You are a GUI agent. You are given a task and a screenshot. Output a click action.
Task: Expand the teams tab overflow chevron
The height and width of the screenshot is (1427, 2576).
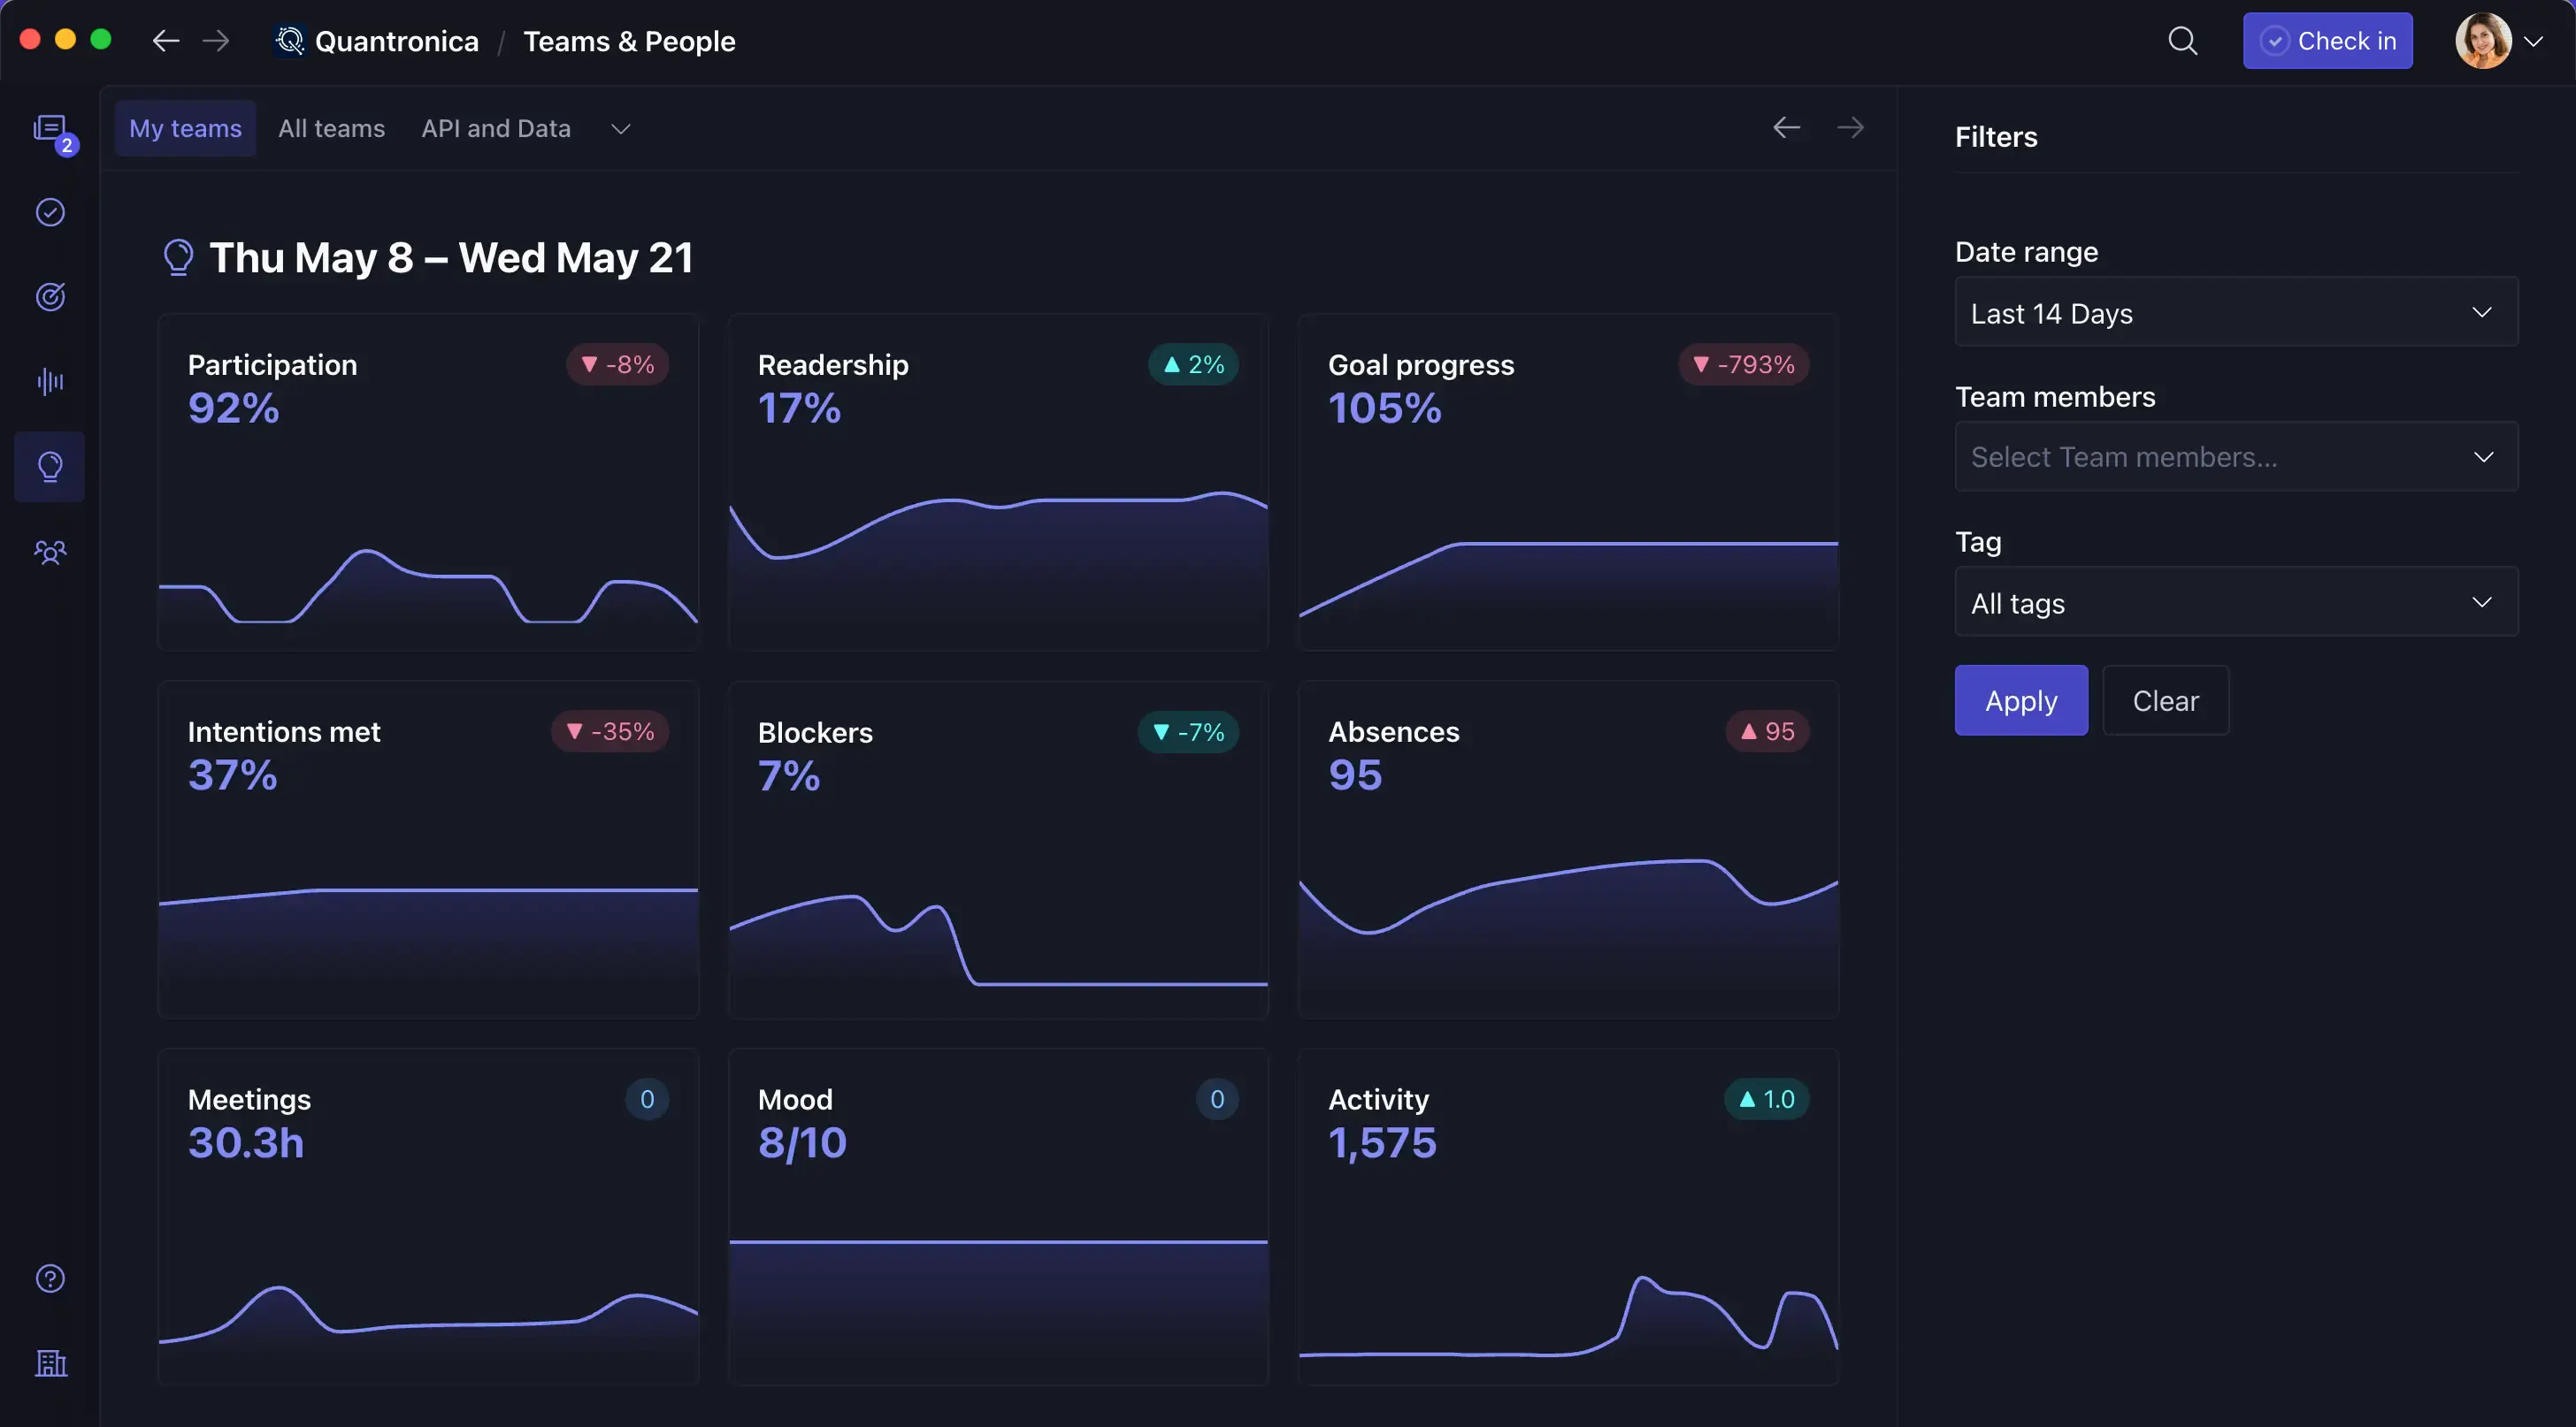(621, 129)
